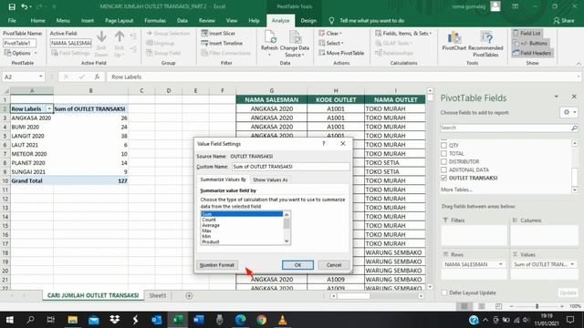Open VLC from taskbar
The image size is (584, 328).
click(x=282, y=320)
